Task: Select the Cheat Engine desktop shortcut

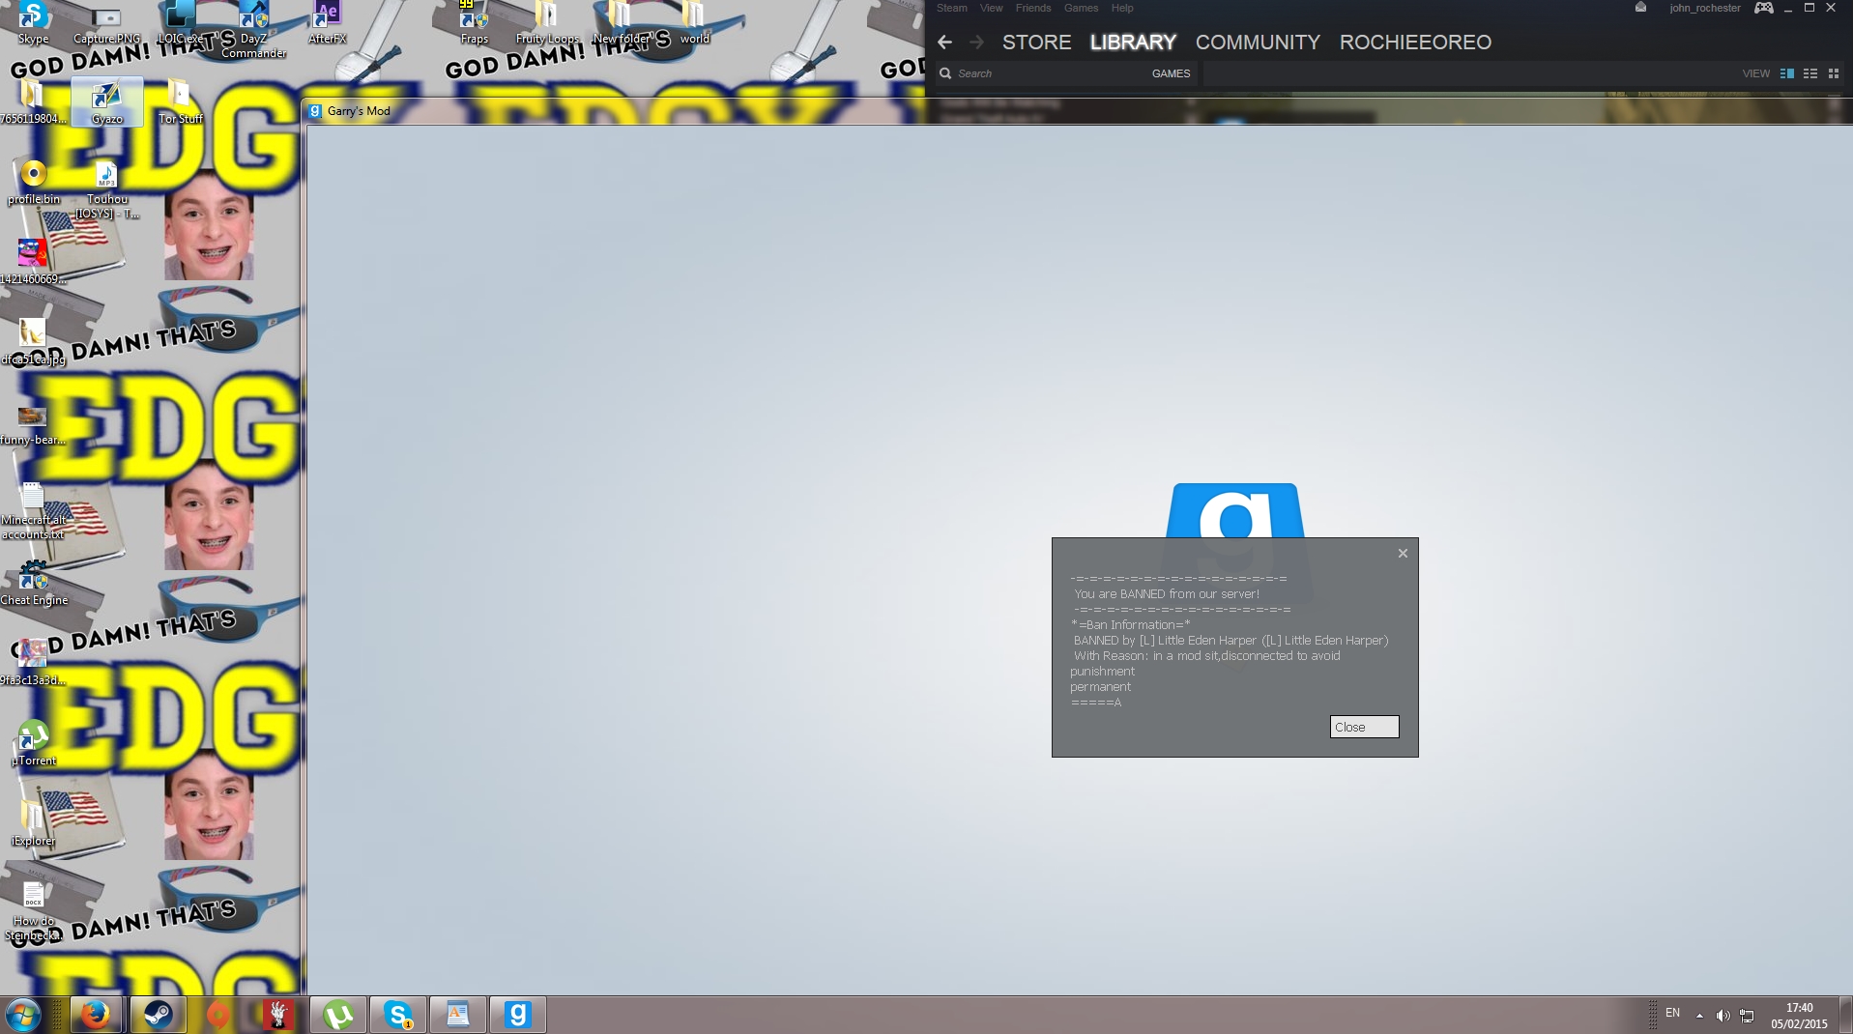Action: [x=33, y=584]
